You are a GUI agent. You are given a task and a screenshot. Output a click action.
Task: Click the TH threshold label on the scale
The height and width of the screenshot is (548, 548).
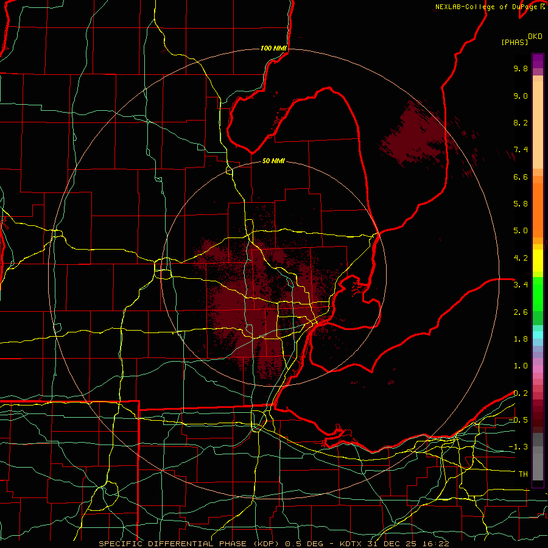coord(523,474)
